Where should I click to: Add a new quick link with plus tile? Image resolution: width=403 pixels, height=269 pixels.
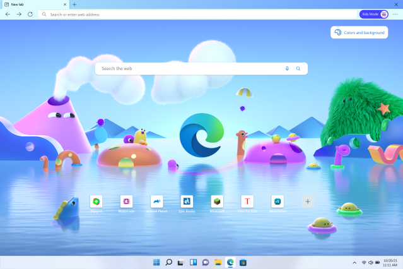308,201
